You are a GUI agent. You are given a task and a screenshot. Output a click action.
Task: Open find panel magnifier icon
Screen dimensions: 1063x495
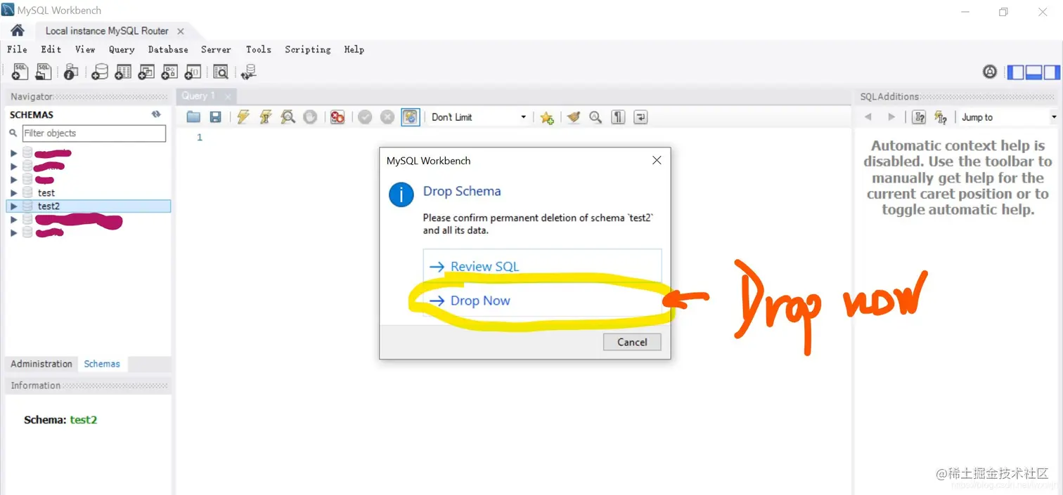pos(595,117)
